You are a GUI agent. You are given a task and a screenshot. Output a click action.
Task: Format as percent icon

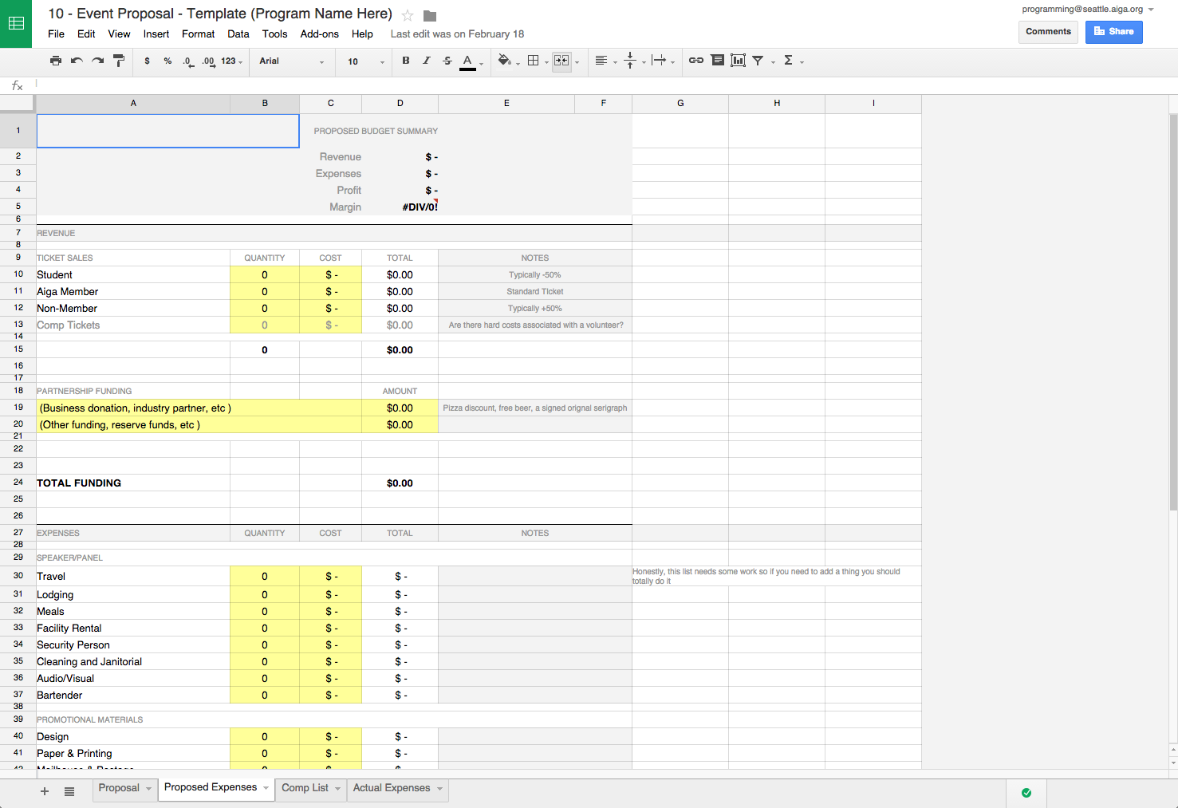[x=167, y=61]
